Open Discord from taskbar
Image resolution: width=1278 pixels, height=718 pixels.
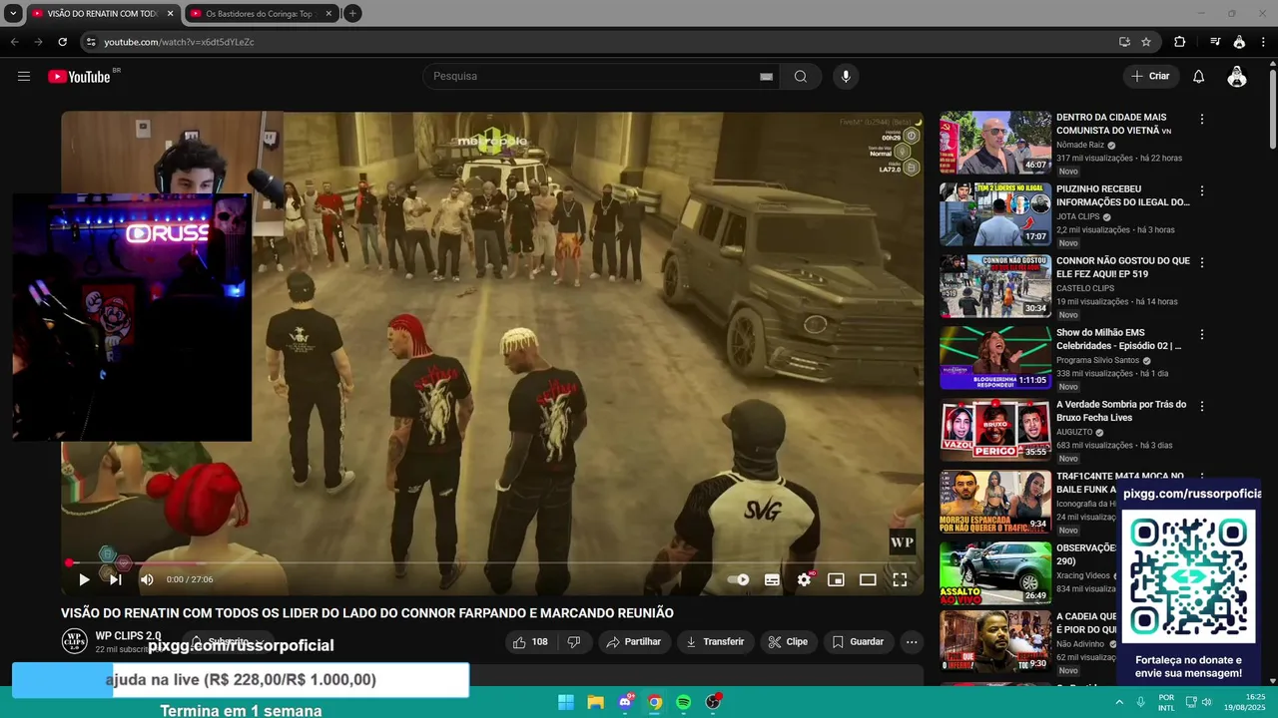(x=626, y=702)
